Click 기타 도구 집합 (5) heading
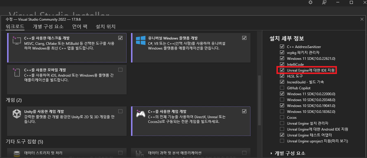Image resolution: width=367 pixels, height=158 pixels. click(x=24, y=142)
